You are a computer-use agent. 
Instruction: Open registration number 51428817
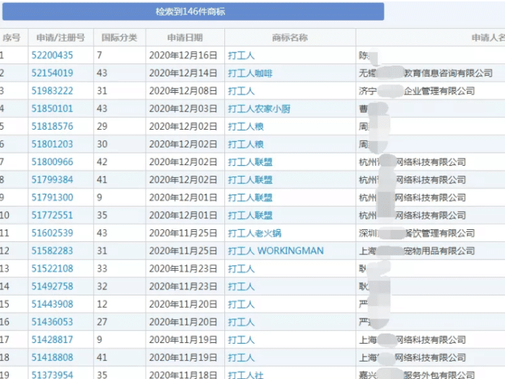52,339
